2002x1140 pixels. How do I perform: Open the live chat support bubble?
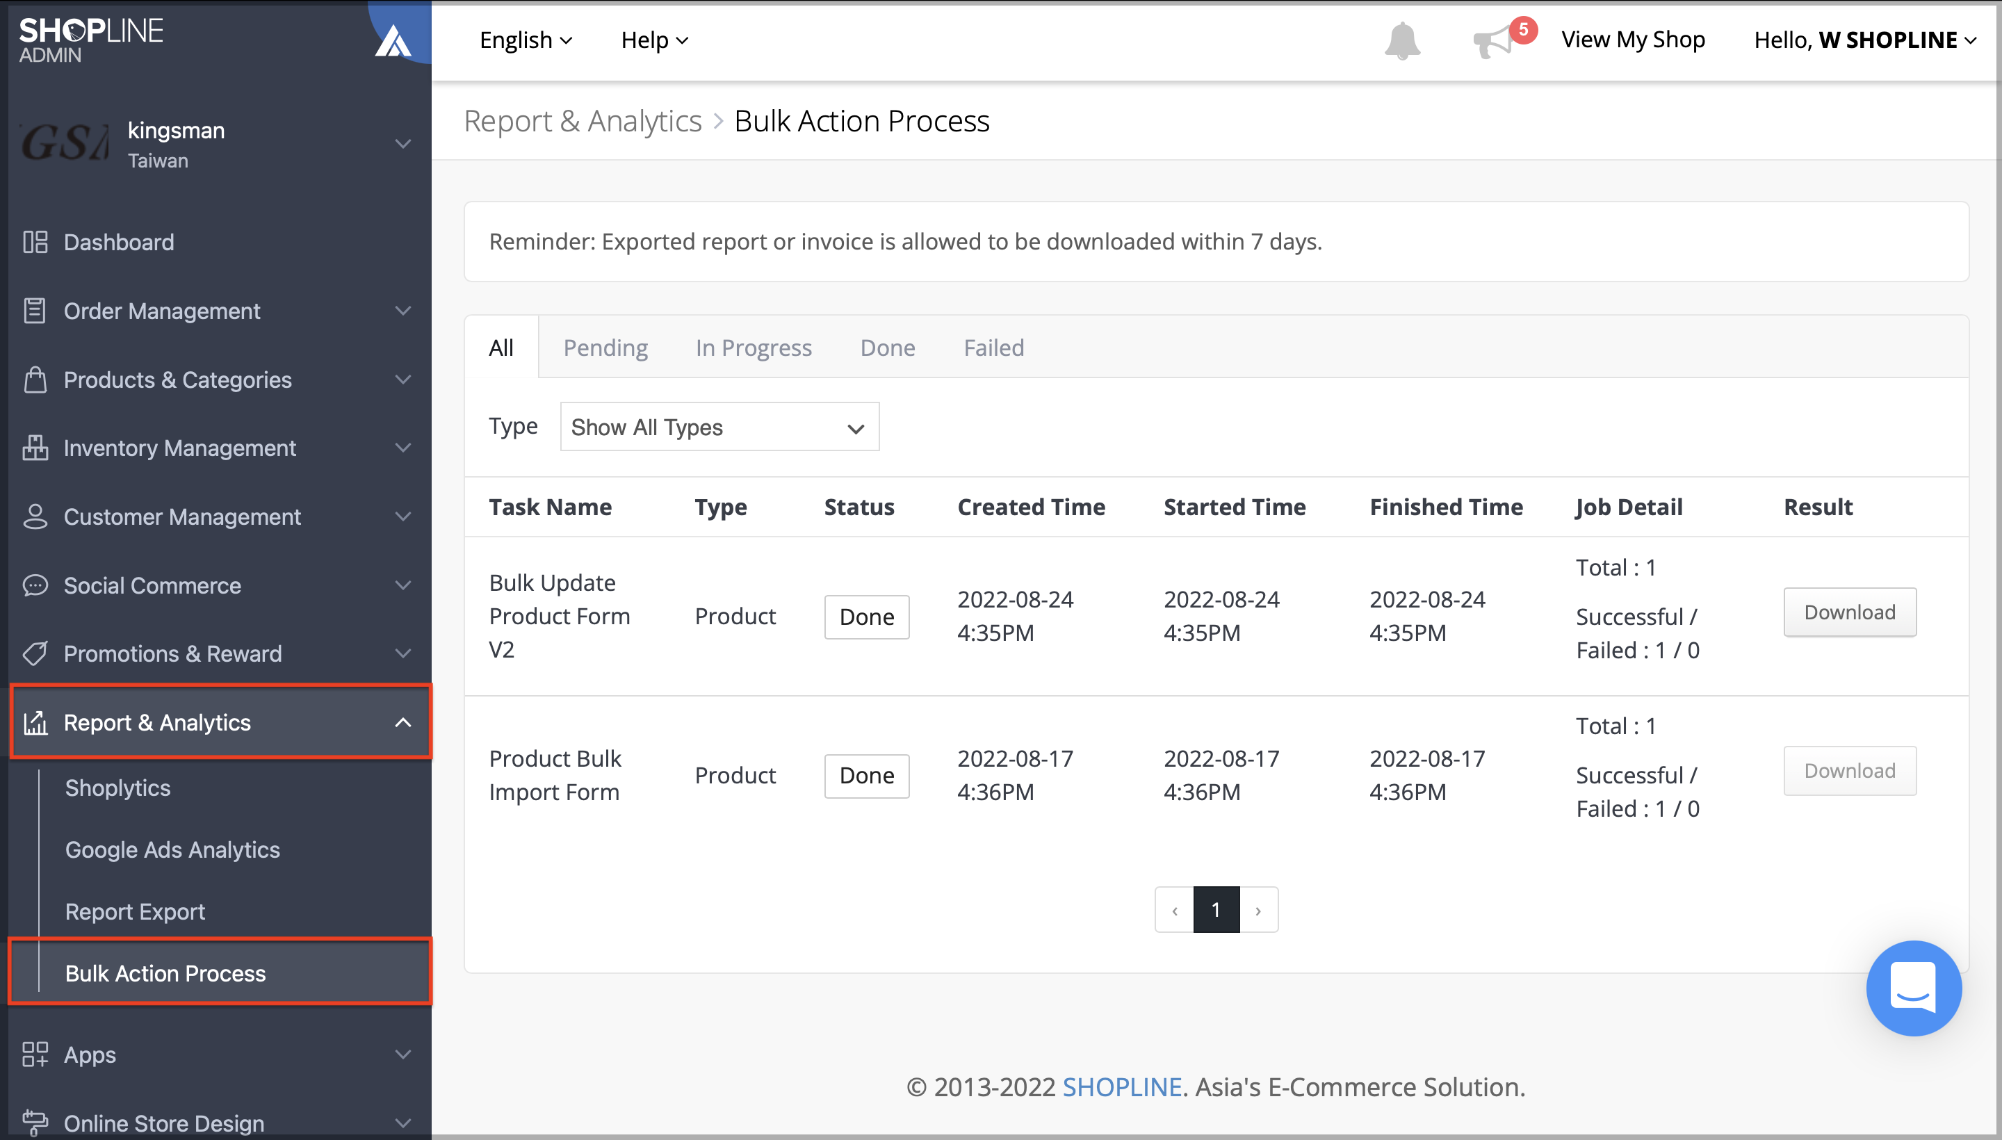point(1913,988)
